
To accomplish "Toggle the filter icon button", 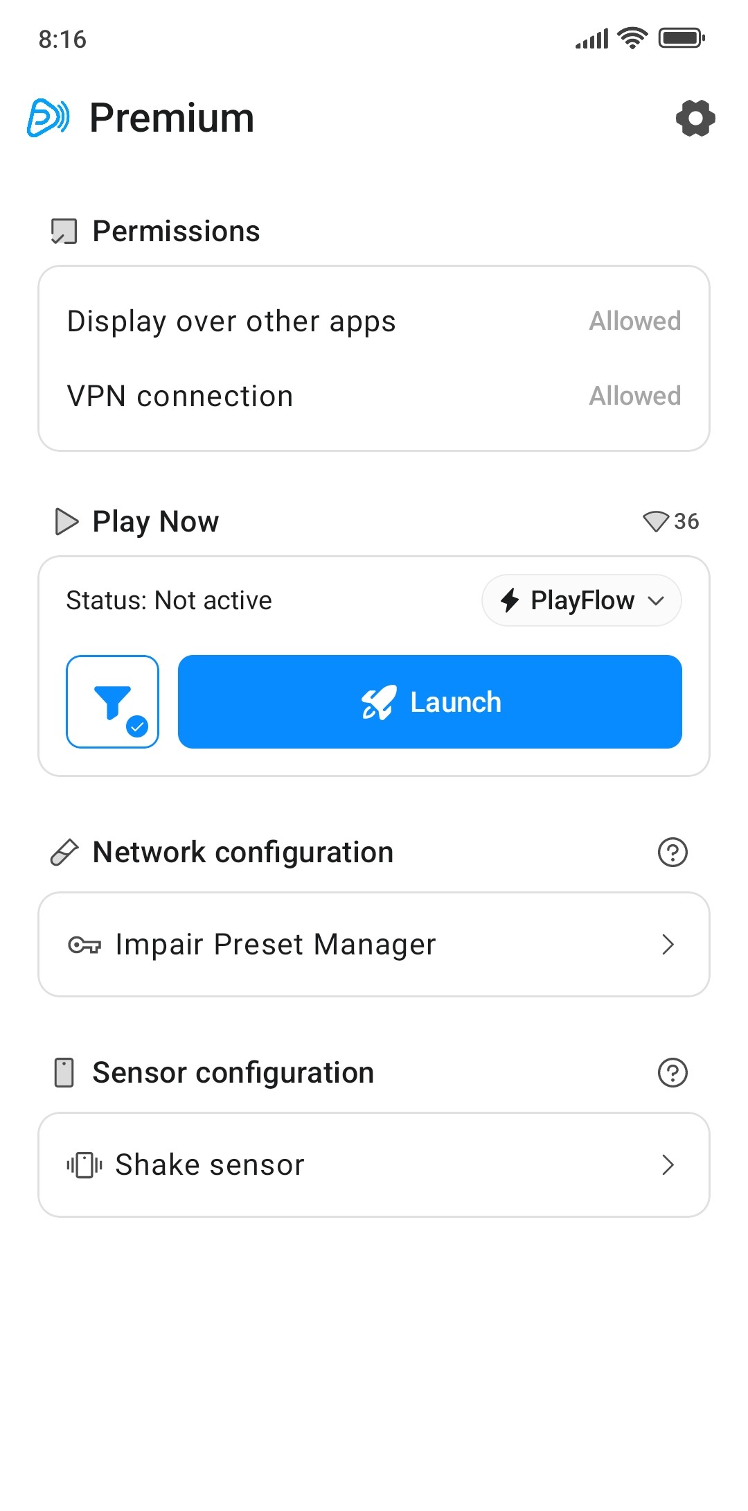I will pos(113,701).
